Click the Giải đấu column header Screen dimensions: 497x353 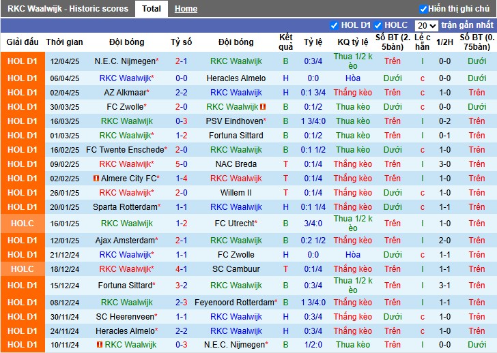23,42
